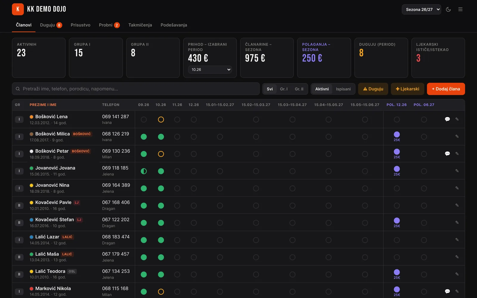Image resolution: width=477 pixels, height=298 pixels.
Task: Open the Prisustvo tab
Action: (80, 25)
